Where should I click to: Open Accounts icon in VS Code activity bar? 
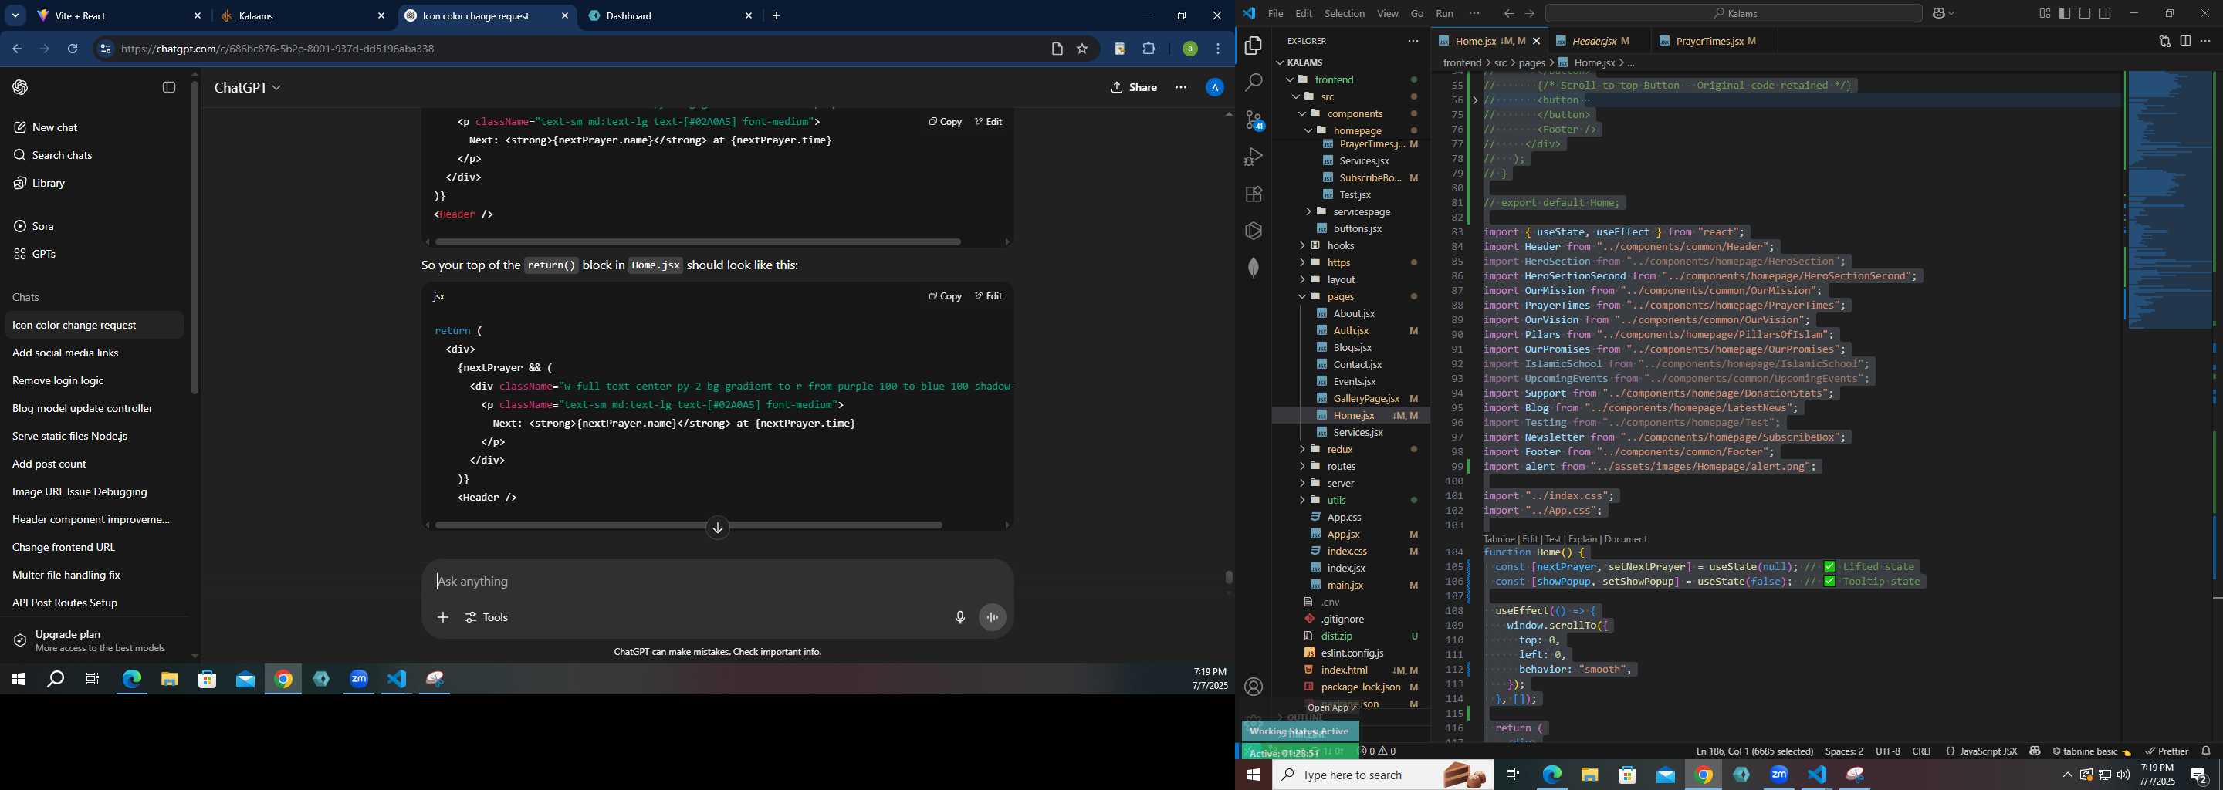tap(1254, 687)
